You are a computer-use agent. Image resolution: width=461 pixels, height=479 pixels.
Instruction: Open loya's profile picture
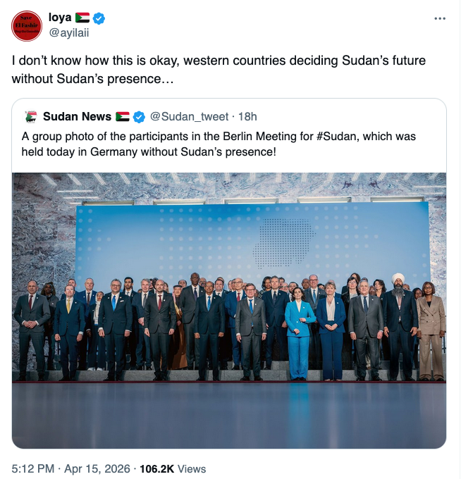point(26,26)
